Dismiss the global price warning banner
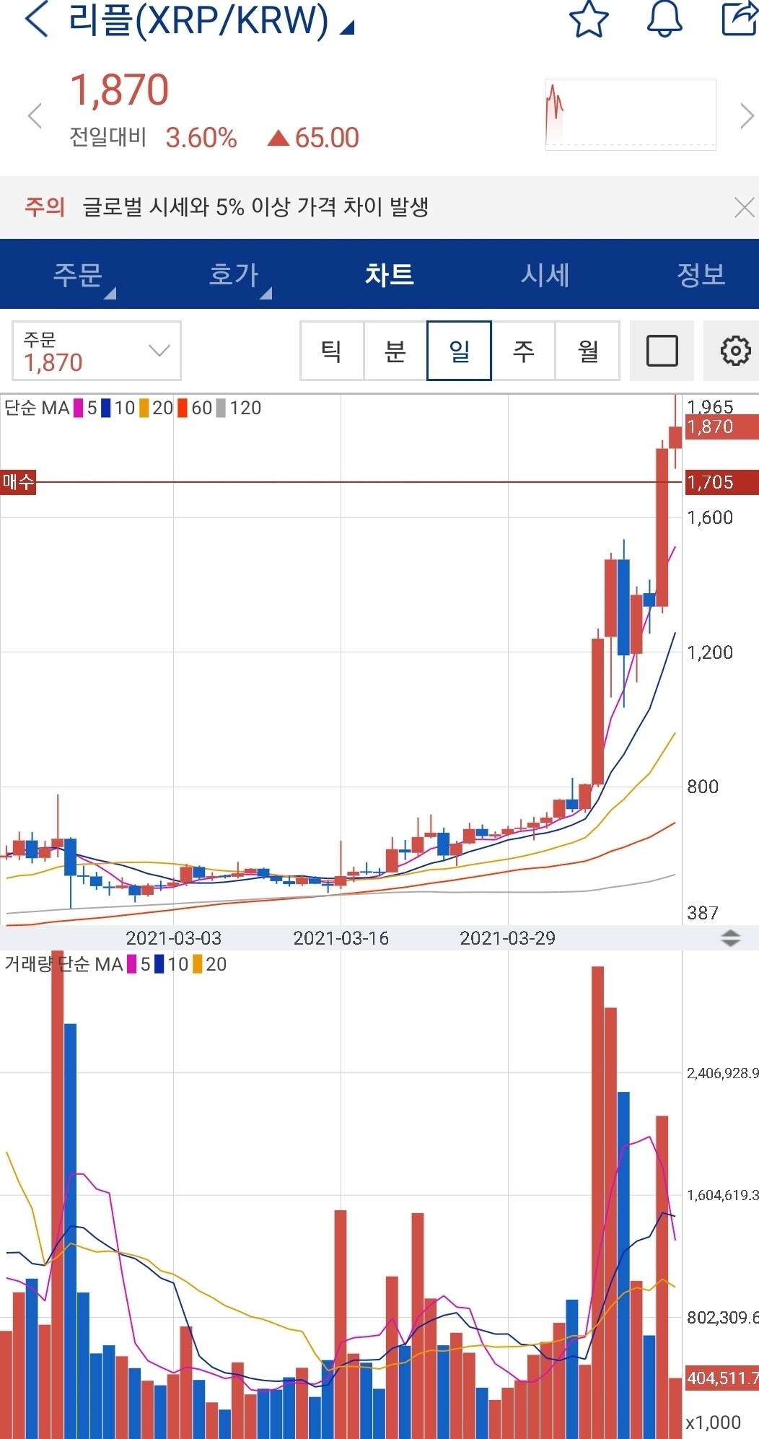This screenshot has width=759, height=1439. coord(743,208)
